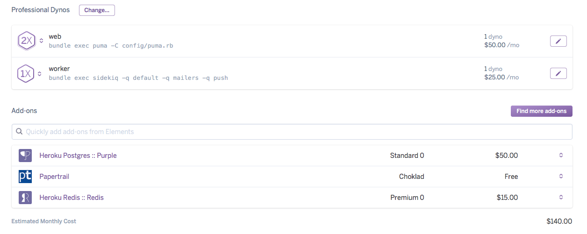587x234 pixels.
Task: Click the Heroku Redis add-on icon
Action: [25, 198]
